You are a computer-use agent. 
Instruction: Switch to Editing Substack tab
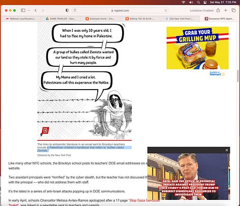coord(140,19)
